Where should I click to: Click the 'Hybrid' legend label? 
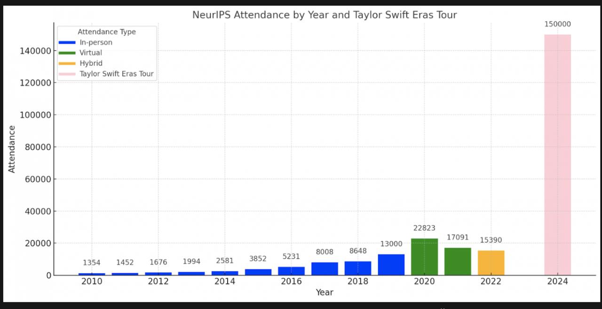(x=91, y=63)
